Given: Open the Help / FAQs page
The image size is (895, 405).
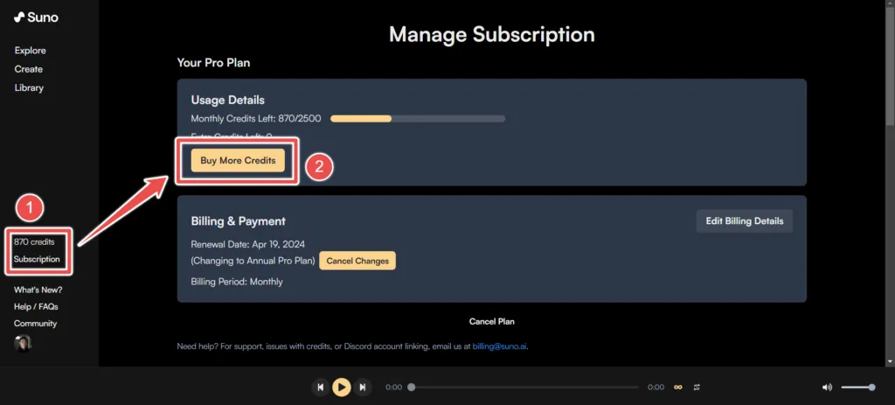Looking at the screenshot, I should tap(36, 307).
